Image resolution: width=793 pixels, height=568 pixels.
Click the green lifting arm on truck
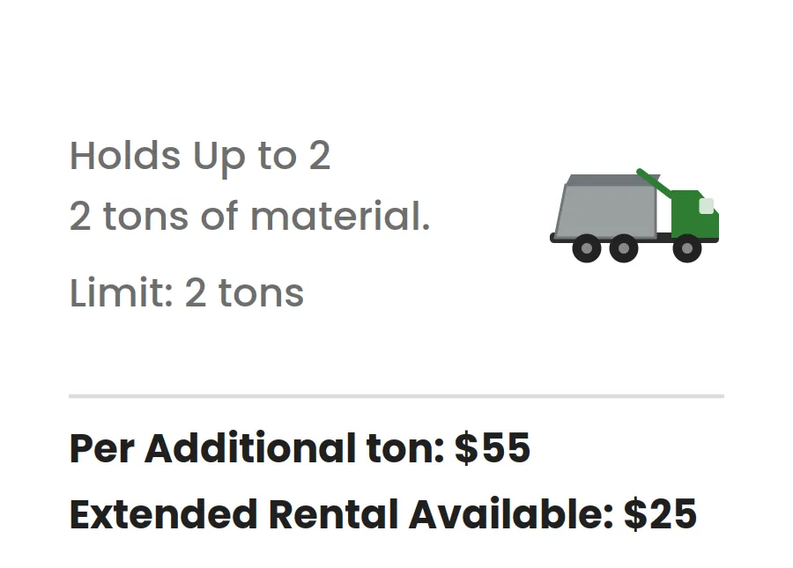pyautogui.click(x=654, y=183)
